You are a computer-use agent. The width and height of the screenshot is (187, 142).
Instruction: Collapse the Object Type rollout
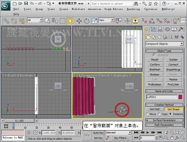pyautogui.click(x=164, y=51)
